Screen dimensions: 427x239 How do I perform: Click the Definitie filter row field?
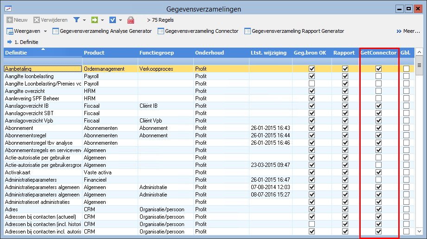43,61
